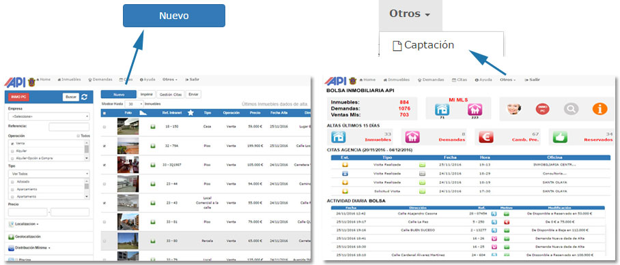This screenshot has height=265, width=620.
Task: Click the refresh arrows icon beside Buscar
Action: (x=84, y=97)
